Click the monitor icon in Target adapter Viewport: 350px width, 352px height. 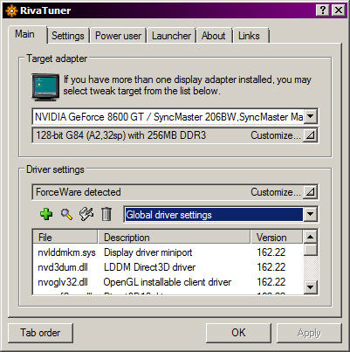pyautogui.click(x=45, y=87)
